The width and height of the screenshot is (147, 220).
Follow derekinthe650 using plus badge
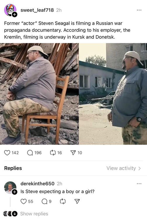coord(15,192)
